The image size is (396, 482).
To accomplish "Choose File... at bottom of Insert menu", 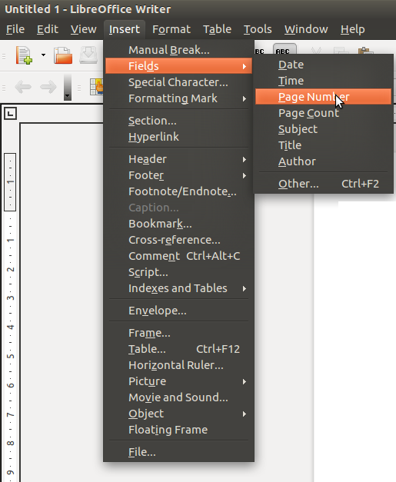I will (178, 452).
